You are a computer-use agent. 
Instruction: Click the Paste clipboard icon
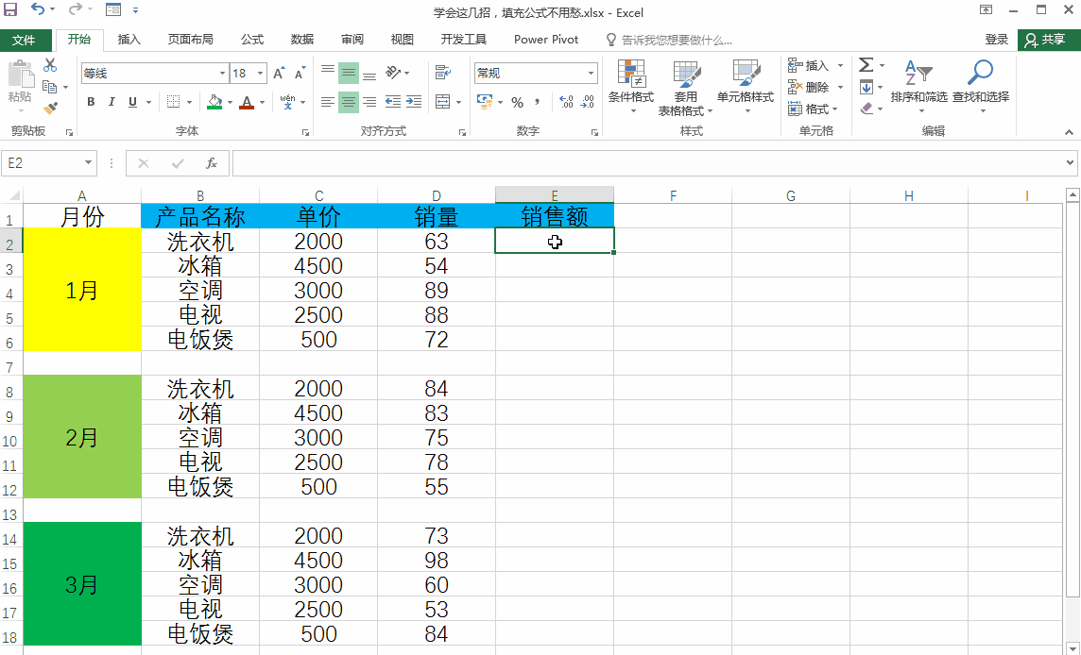pos(21,76)
